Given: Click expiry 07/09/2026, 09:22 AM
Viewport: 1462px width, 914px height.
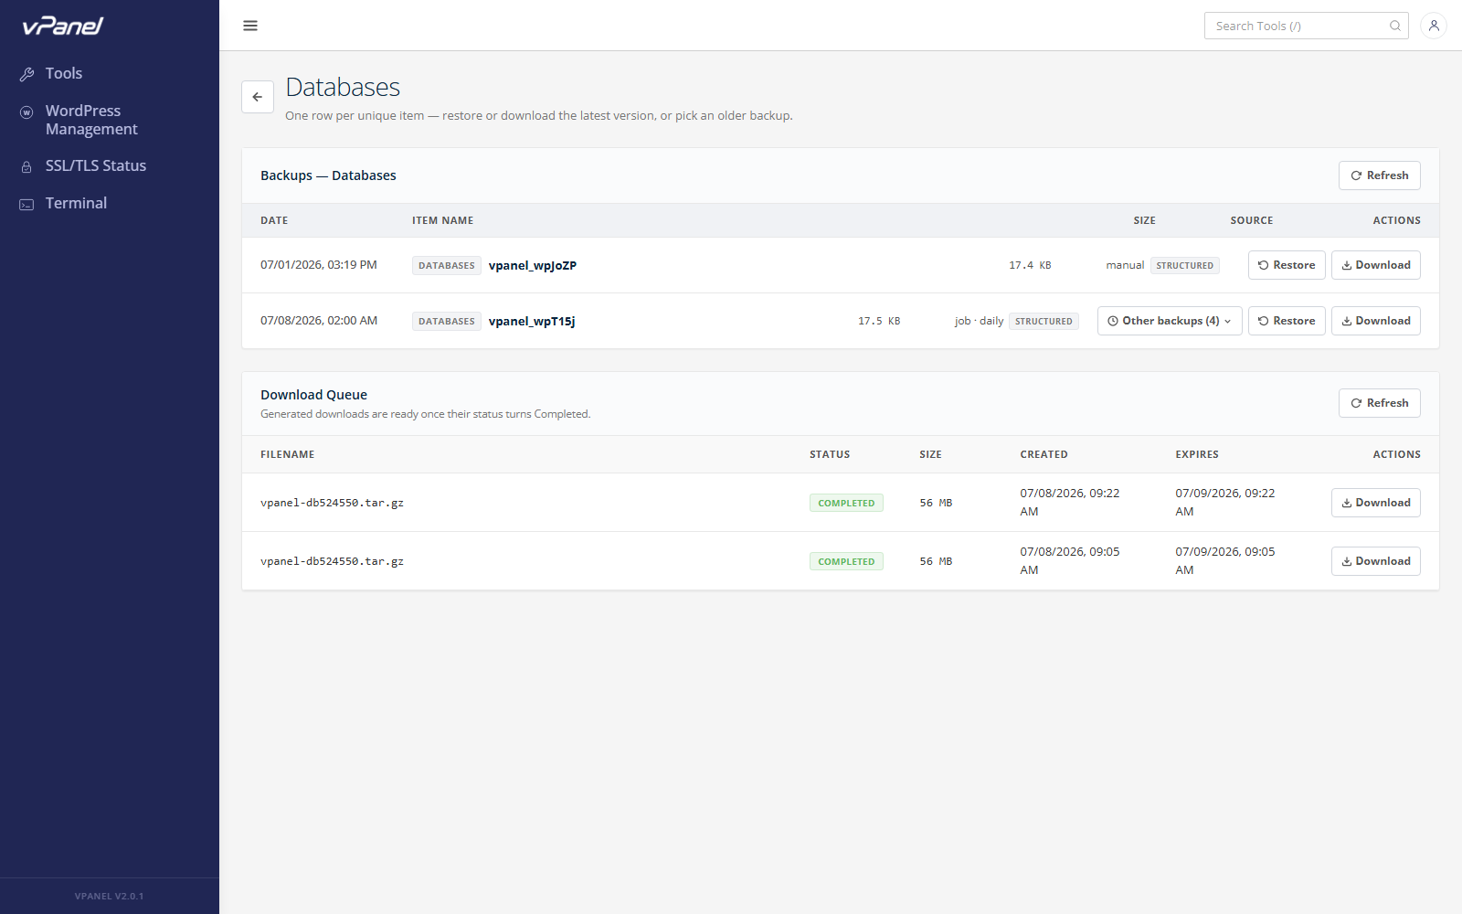Looking at the screenshot, I should click(x=1225, y=502).
